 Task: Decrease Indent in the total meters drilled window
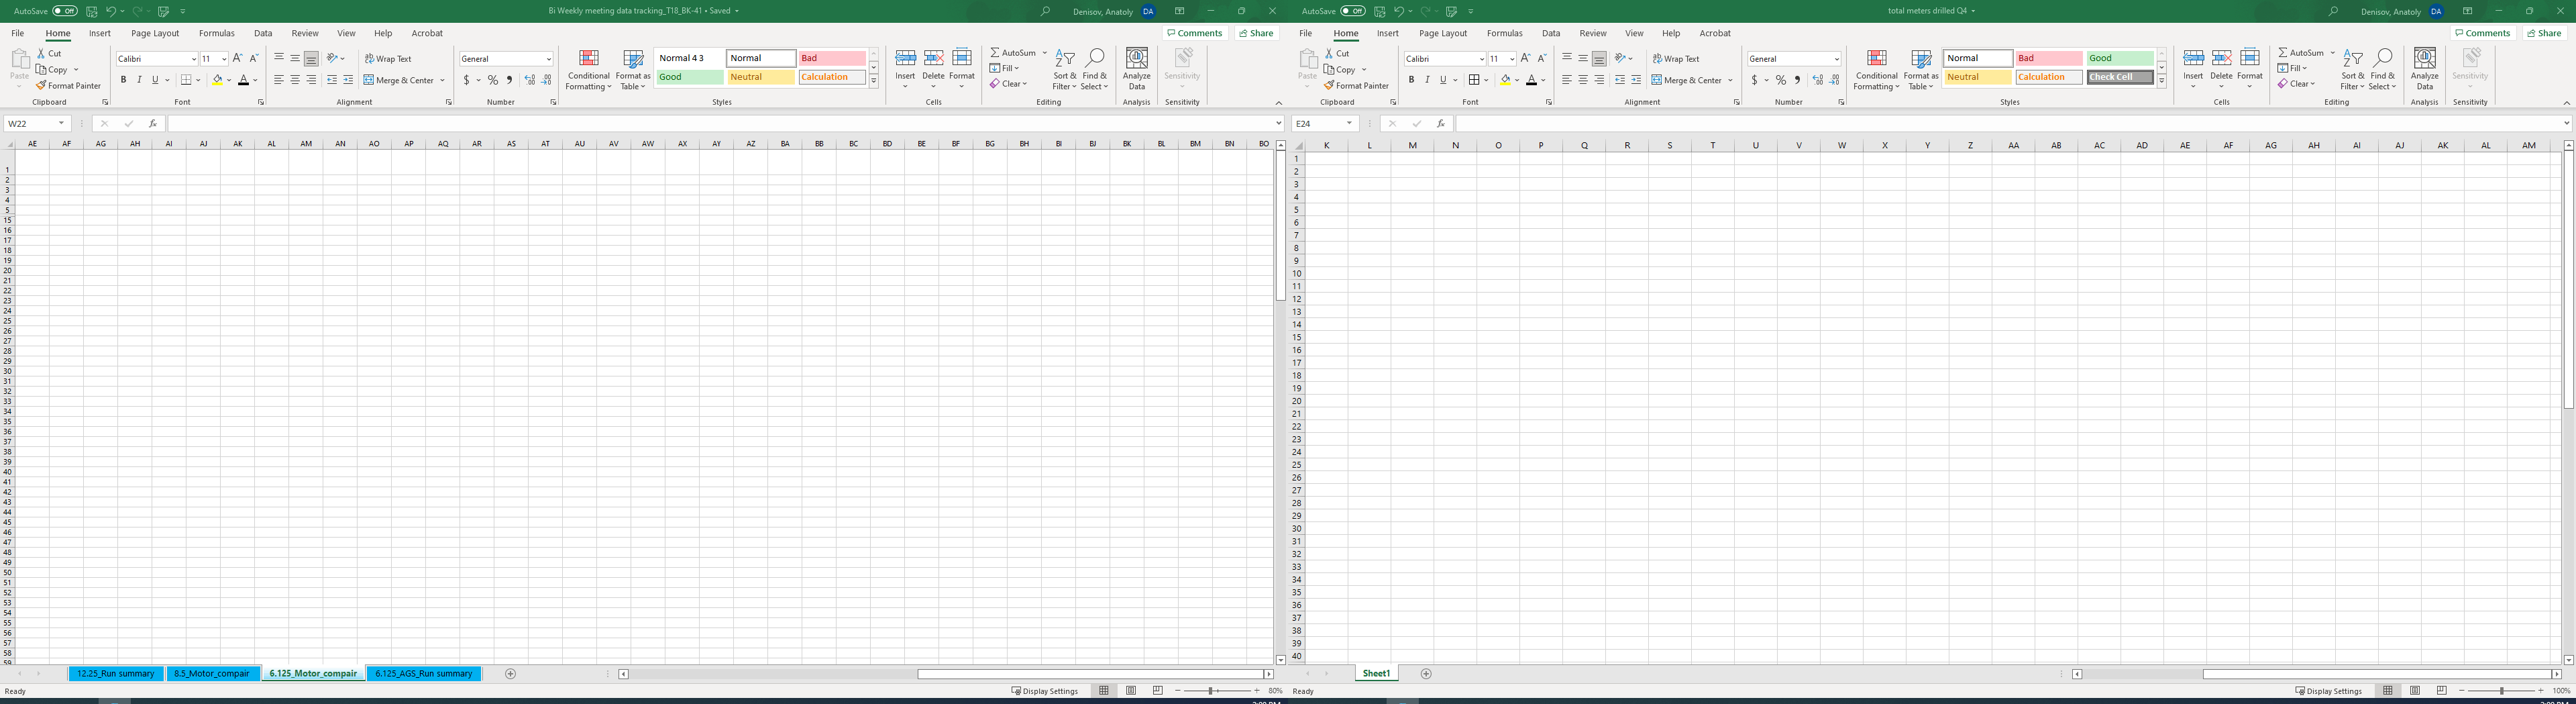tap(1619, 80)
